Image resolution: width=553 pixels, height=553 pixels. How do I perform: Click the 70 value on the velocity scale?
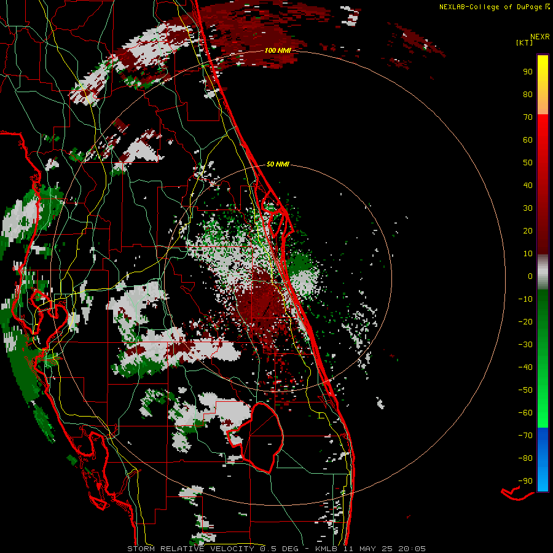point(528,117)
